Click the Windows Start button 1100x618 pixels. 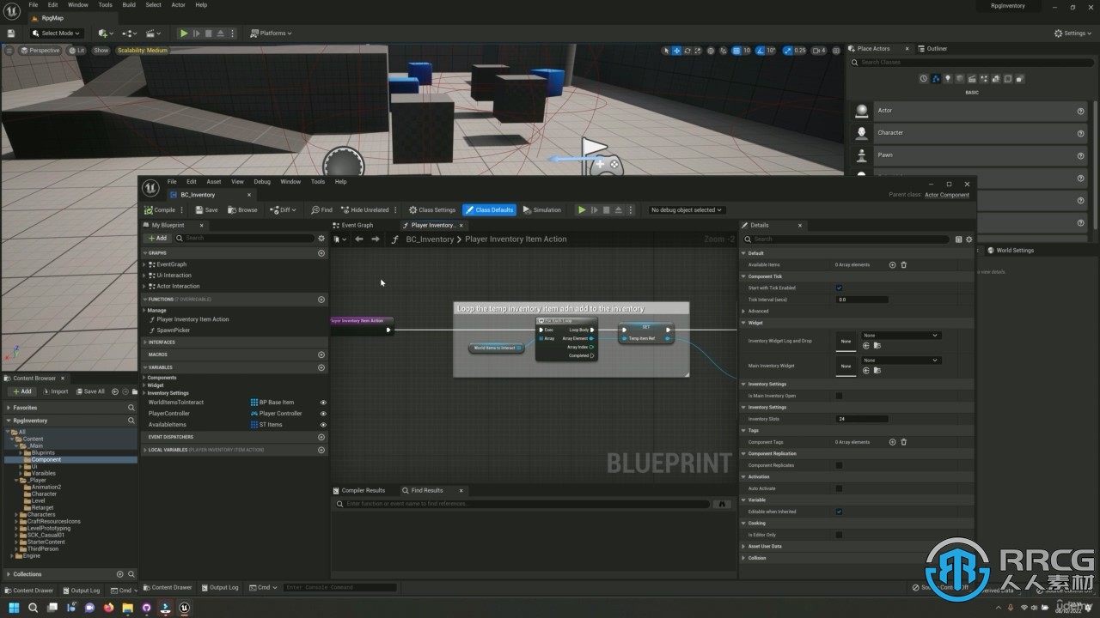14,608
